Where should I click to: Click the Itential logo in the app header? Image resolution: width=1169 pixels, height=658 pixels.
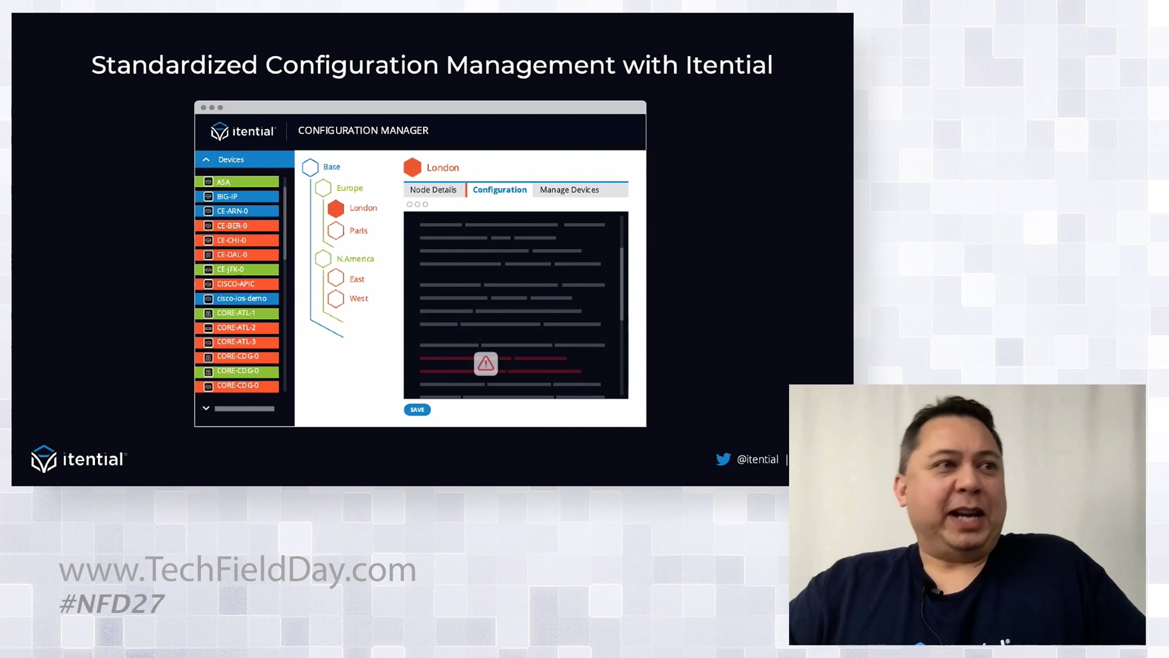tap(243, 131)
